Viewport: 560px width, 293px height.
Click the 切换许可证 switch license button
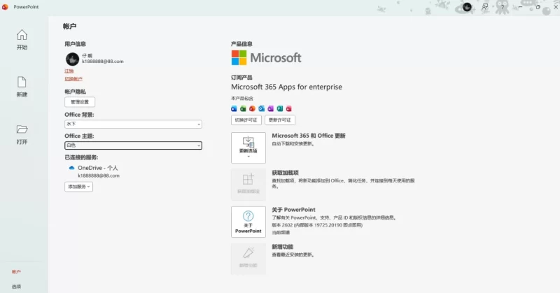[x=246, y=120]
